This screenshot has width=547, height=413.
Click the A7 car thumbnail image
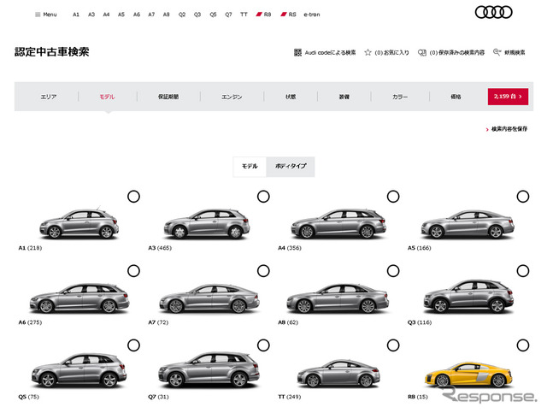pos(209,298)
